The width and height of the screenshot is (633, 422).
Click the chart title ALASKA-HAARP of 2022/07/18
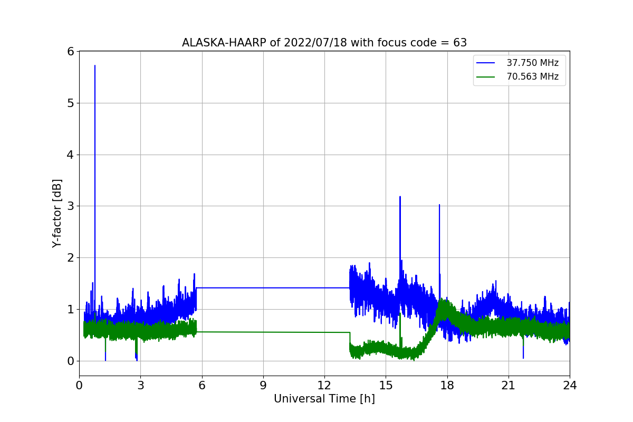(x=324, y=43)
